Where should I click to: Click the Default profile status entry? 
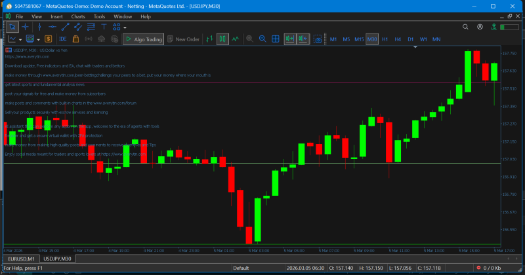click(241, 268)
